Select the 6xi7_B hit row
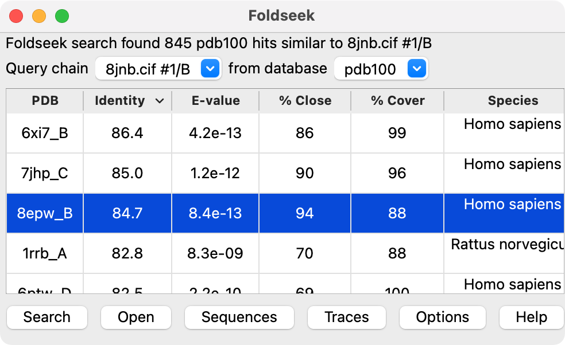The width and height of the screenshot is (565, 345). 45,133
